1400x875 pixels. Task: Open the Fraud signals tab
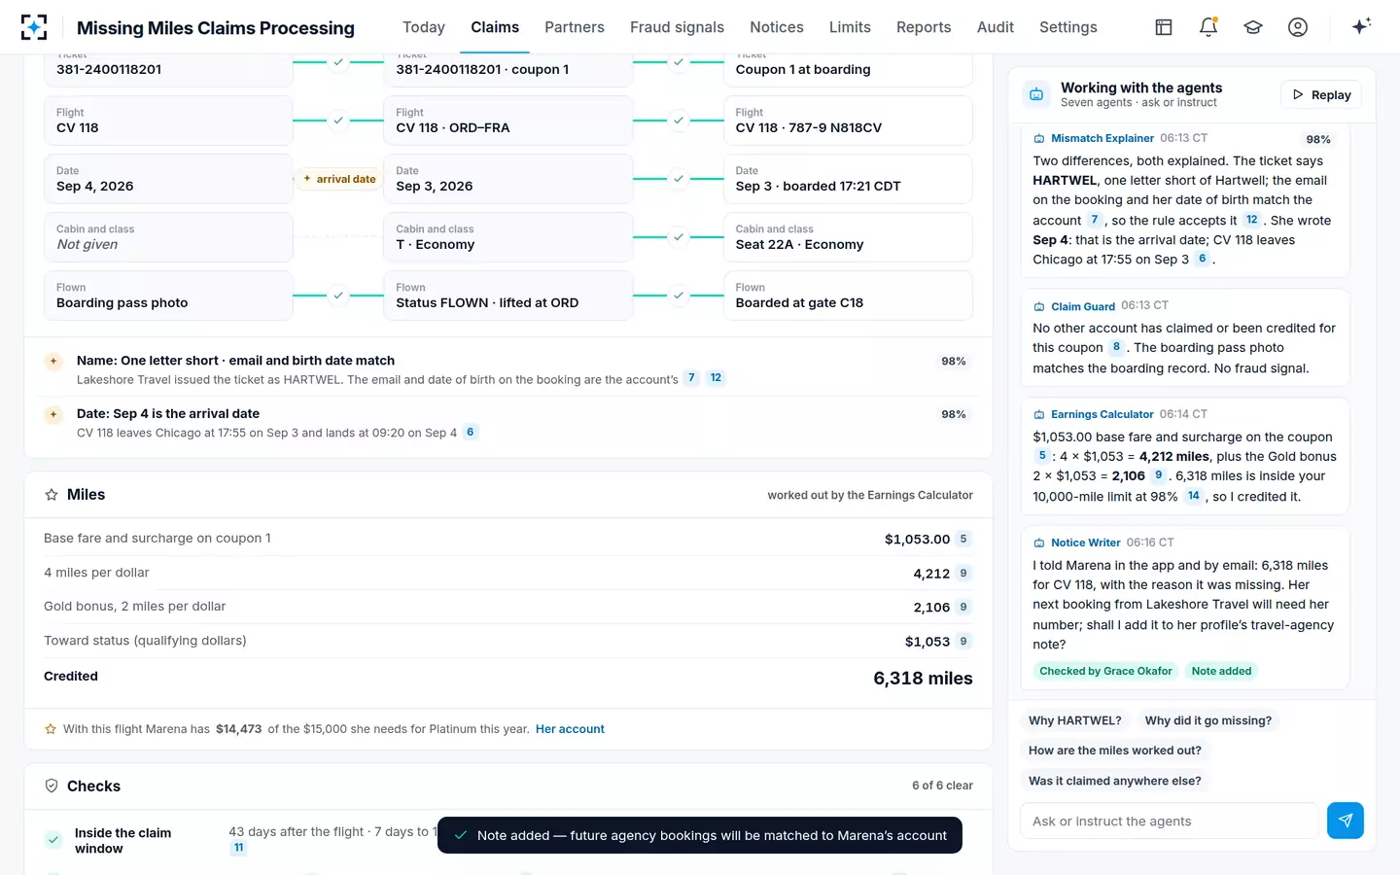tap(677, 27)
